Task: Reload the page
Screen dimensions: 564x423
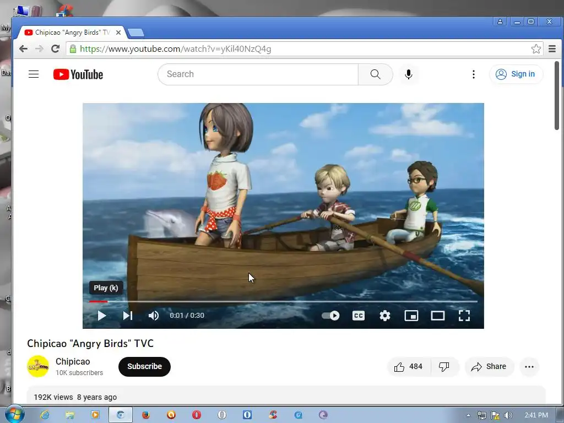Action: (x=55, y=48)
